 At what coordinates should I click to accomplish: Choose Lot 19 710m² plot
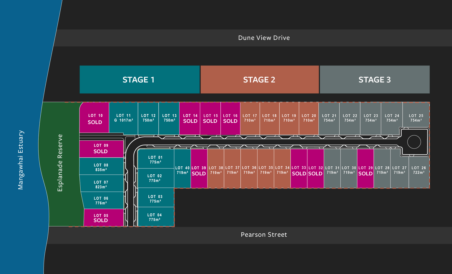(x=289, y=118)
